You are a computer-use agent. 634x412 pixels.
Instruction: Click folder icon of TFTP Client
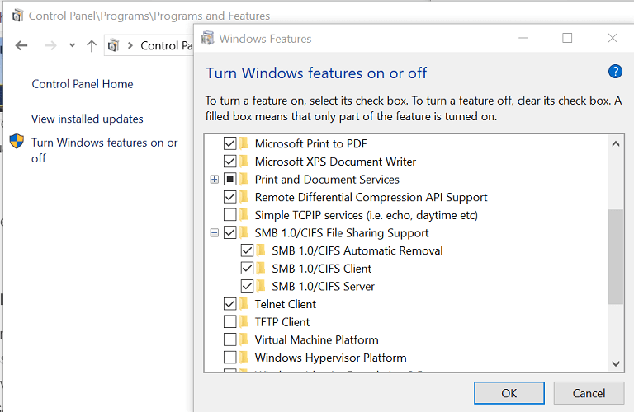tap(244, 321)
